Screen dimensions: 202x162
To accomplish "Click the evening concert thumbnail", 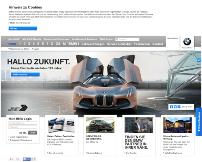I will pos(177,125).
